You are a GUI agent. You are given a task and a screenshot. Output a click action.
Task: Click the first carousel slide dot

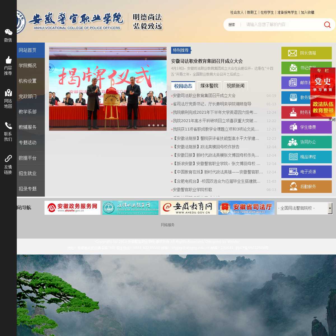(x=149, y=125)
